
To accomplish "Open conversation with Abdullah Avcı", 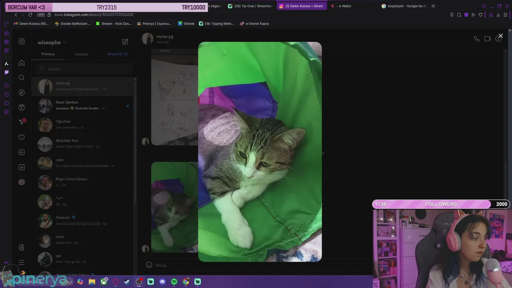I will (x=82, y=144).
